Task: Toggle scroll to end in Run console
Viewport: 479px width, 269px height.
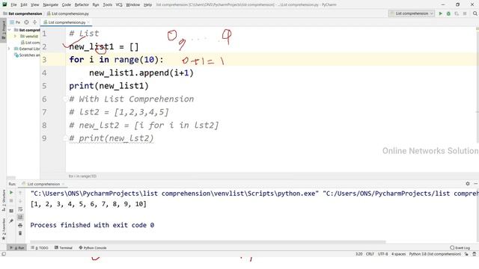Action: pyautogui.click(x=20, y=217)
